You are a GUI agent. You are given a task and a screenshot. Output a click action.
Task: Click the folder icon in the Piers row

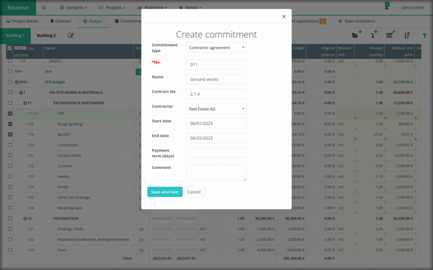click(142, 250)
